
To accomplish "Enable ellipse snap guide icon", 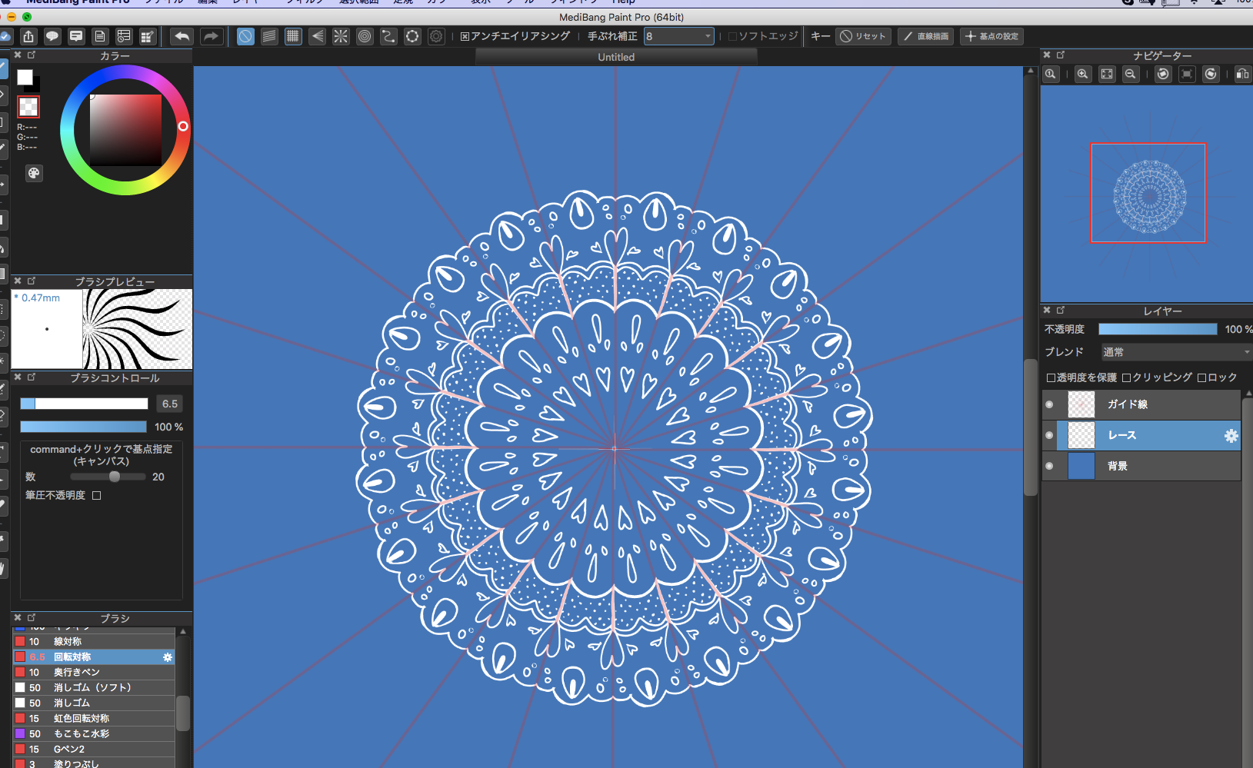I will tap(412, 36).
